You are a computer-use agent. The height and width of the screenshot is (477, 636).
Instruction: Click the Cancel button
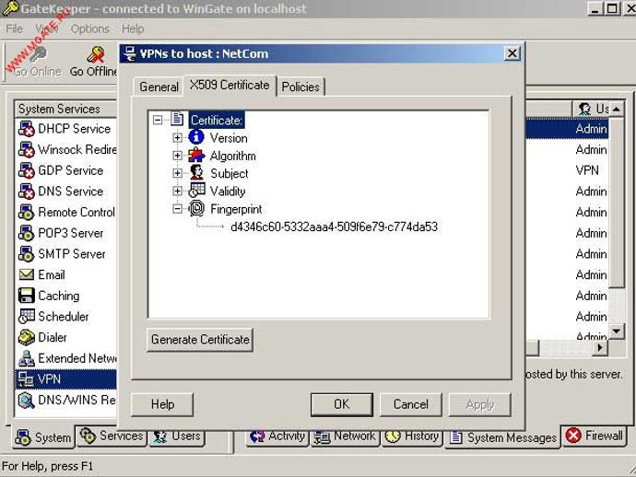(410, 404)
